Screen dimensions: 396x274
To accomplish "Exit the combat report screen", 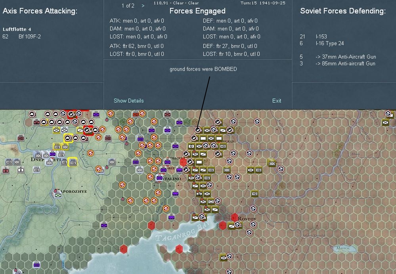I will 277,101.
